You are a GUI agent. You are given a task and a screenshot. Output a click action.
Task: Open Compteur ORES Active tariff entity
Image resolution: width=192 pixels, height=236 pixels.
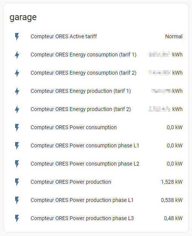coord(63,36)
